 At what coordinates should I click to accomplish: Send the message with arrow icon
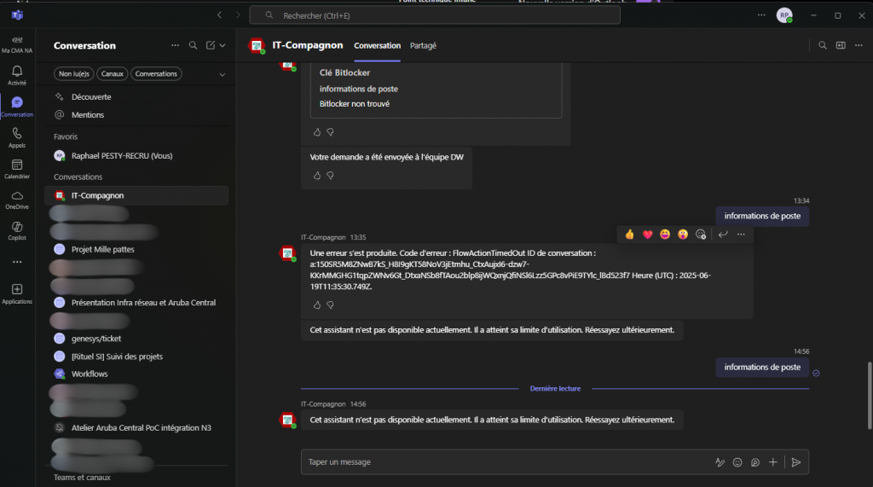point(796,462)
